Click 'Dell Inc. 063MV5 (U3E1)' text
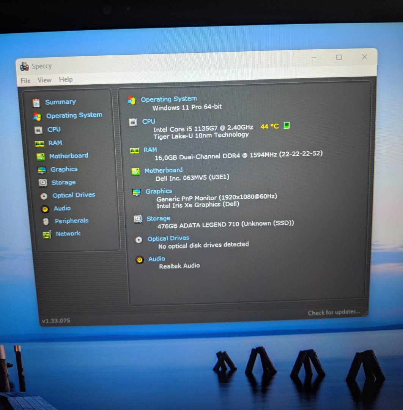The height and width of the screenshot is (410, 403). (192, 178)
